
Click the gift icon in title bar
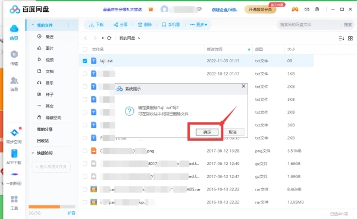click(x=151, y=9)
